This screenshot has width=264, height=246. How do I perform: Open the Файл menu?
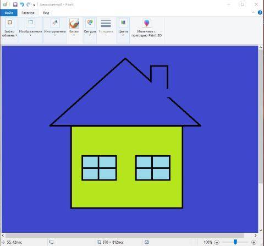tap(9, 13)
